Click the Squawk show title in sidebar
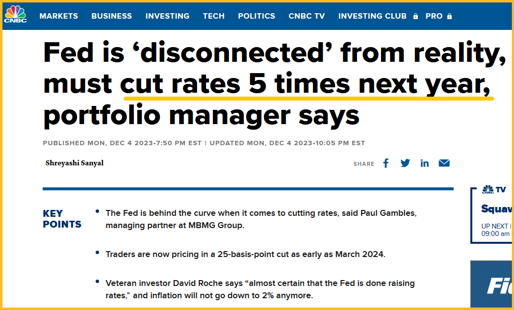The height and width of the screenshot is (310, 514). (497, 209)
